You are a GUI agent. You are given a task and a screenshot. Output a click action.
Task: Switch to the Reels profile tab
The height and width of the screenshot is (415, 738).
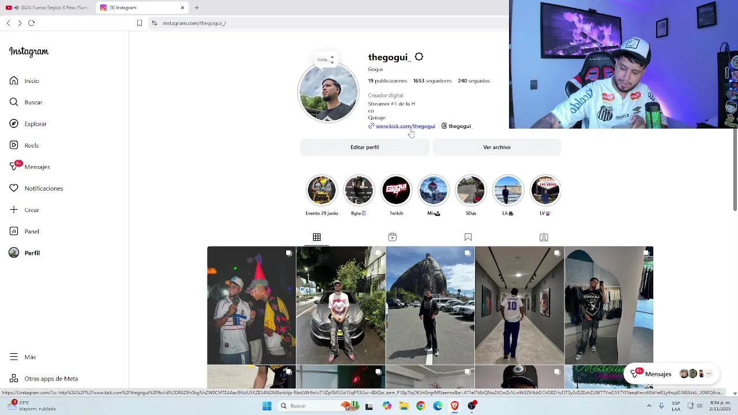392,237
